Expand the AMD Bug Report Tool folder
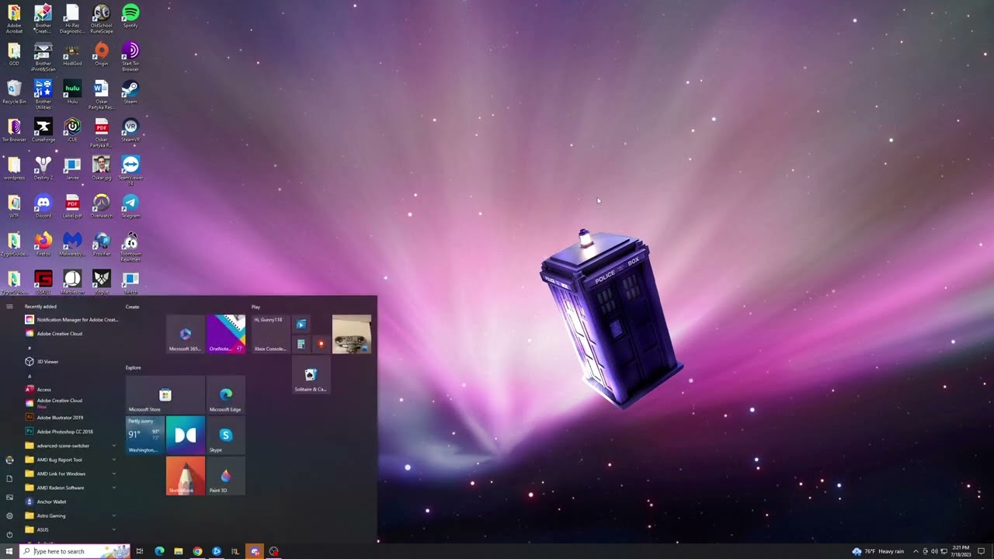 point(71,460)
